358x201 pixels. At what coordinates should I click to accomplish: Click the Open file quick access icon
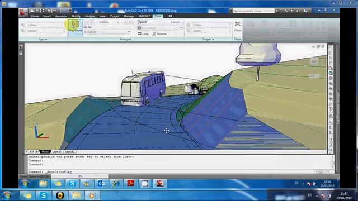point(37,11)
